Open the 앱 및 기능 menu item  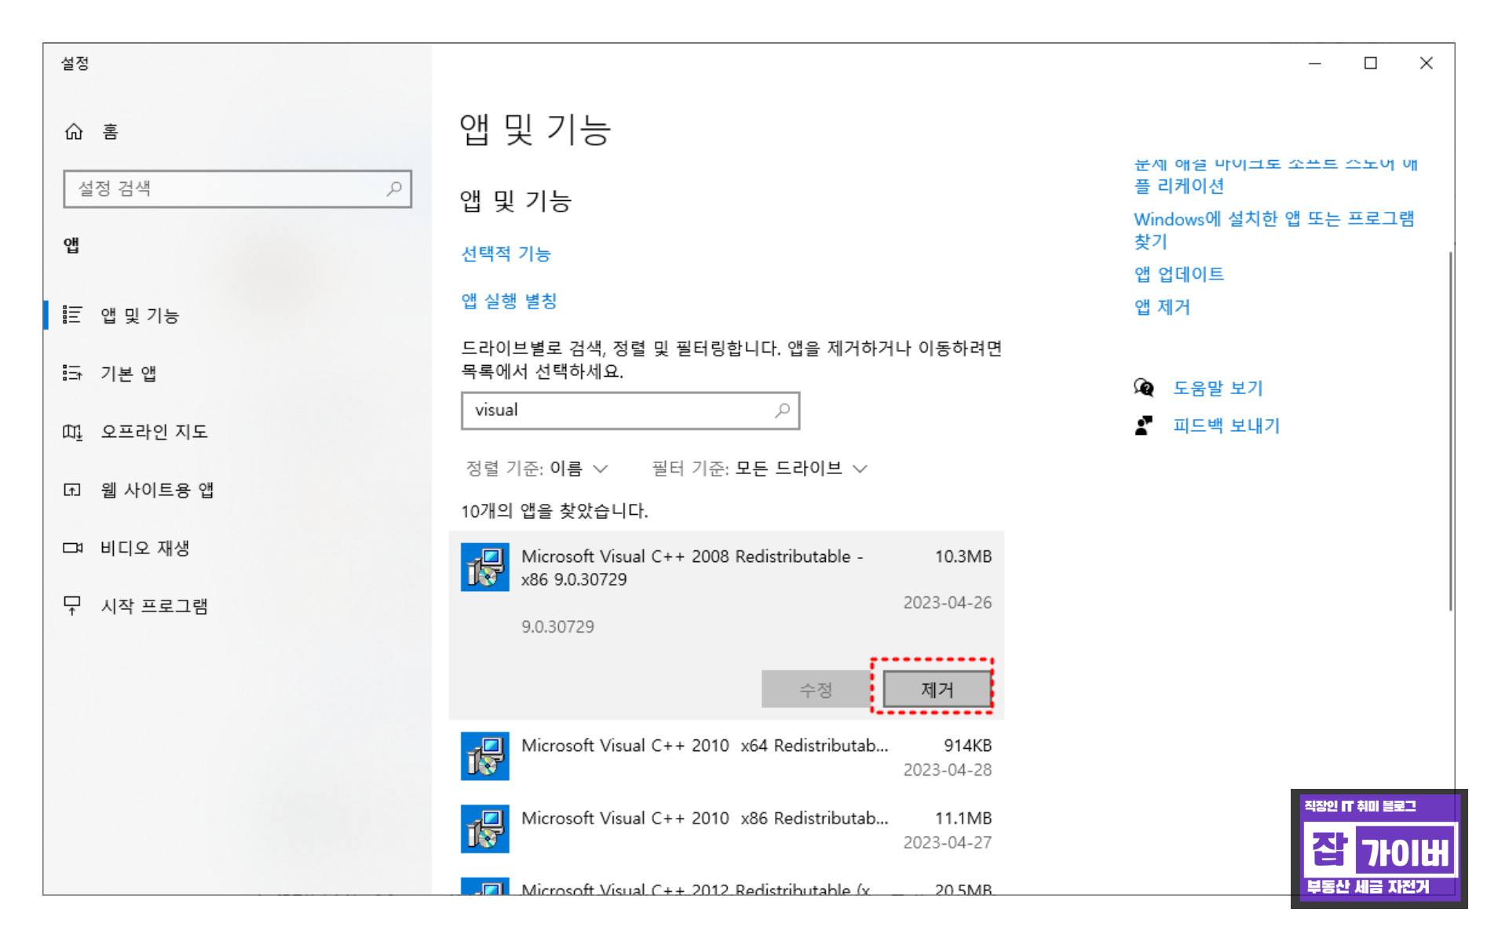[x=237, y=315]
